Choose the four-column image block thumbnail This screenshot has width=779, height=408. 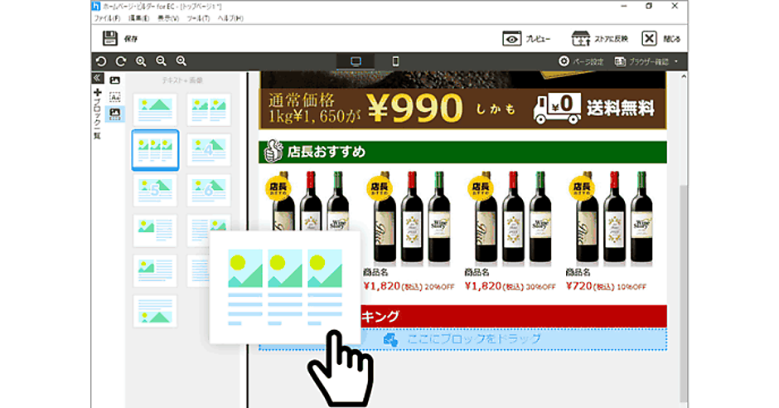tap(208, 150)
